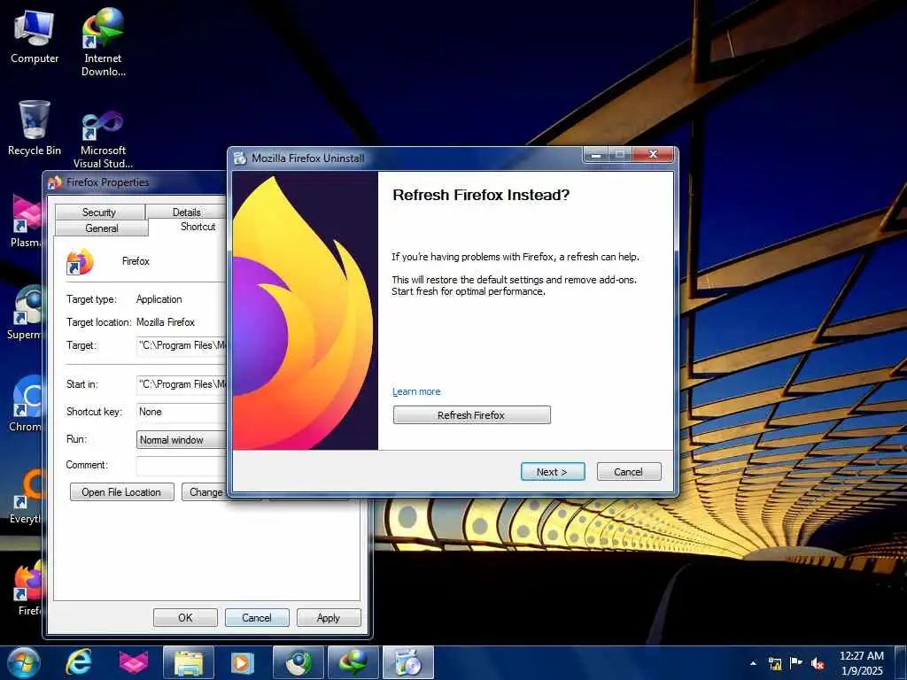Show hidden system tray icons

pos(753,663)
